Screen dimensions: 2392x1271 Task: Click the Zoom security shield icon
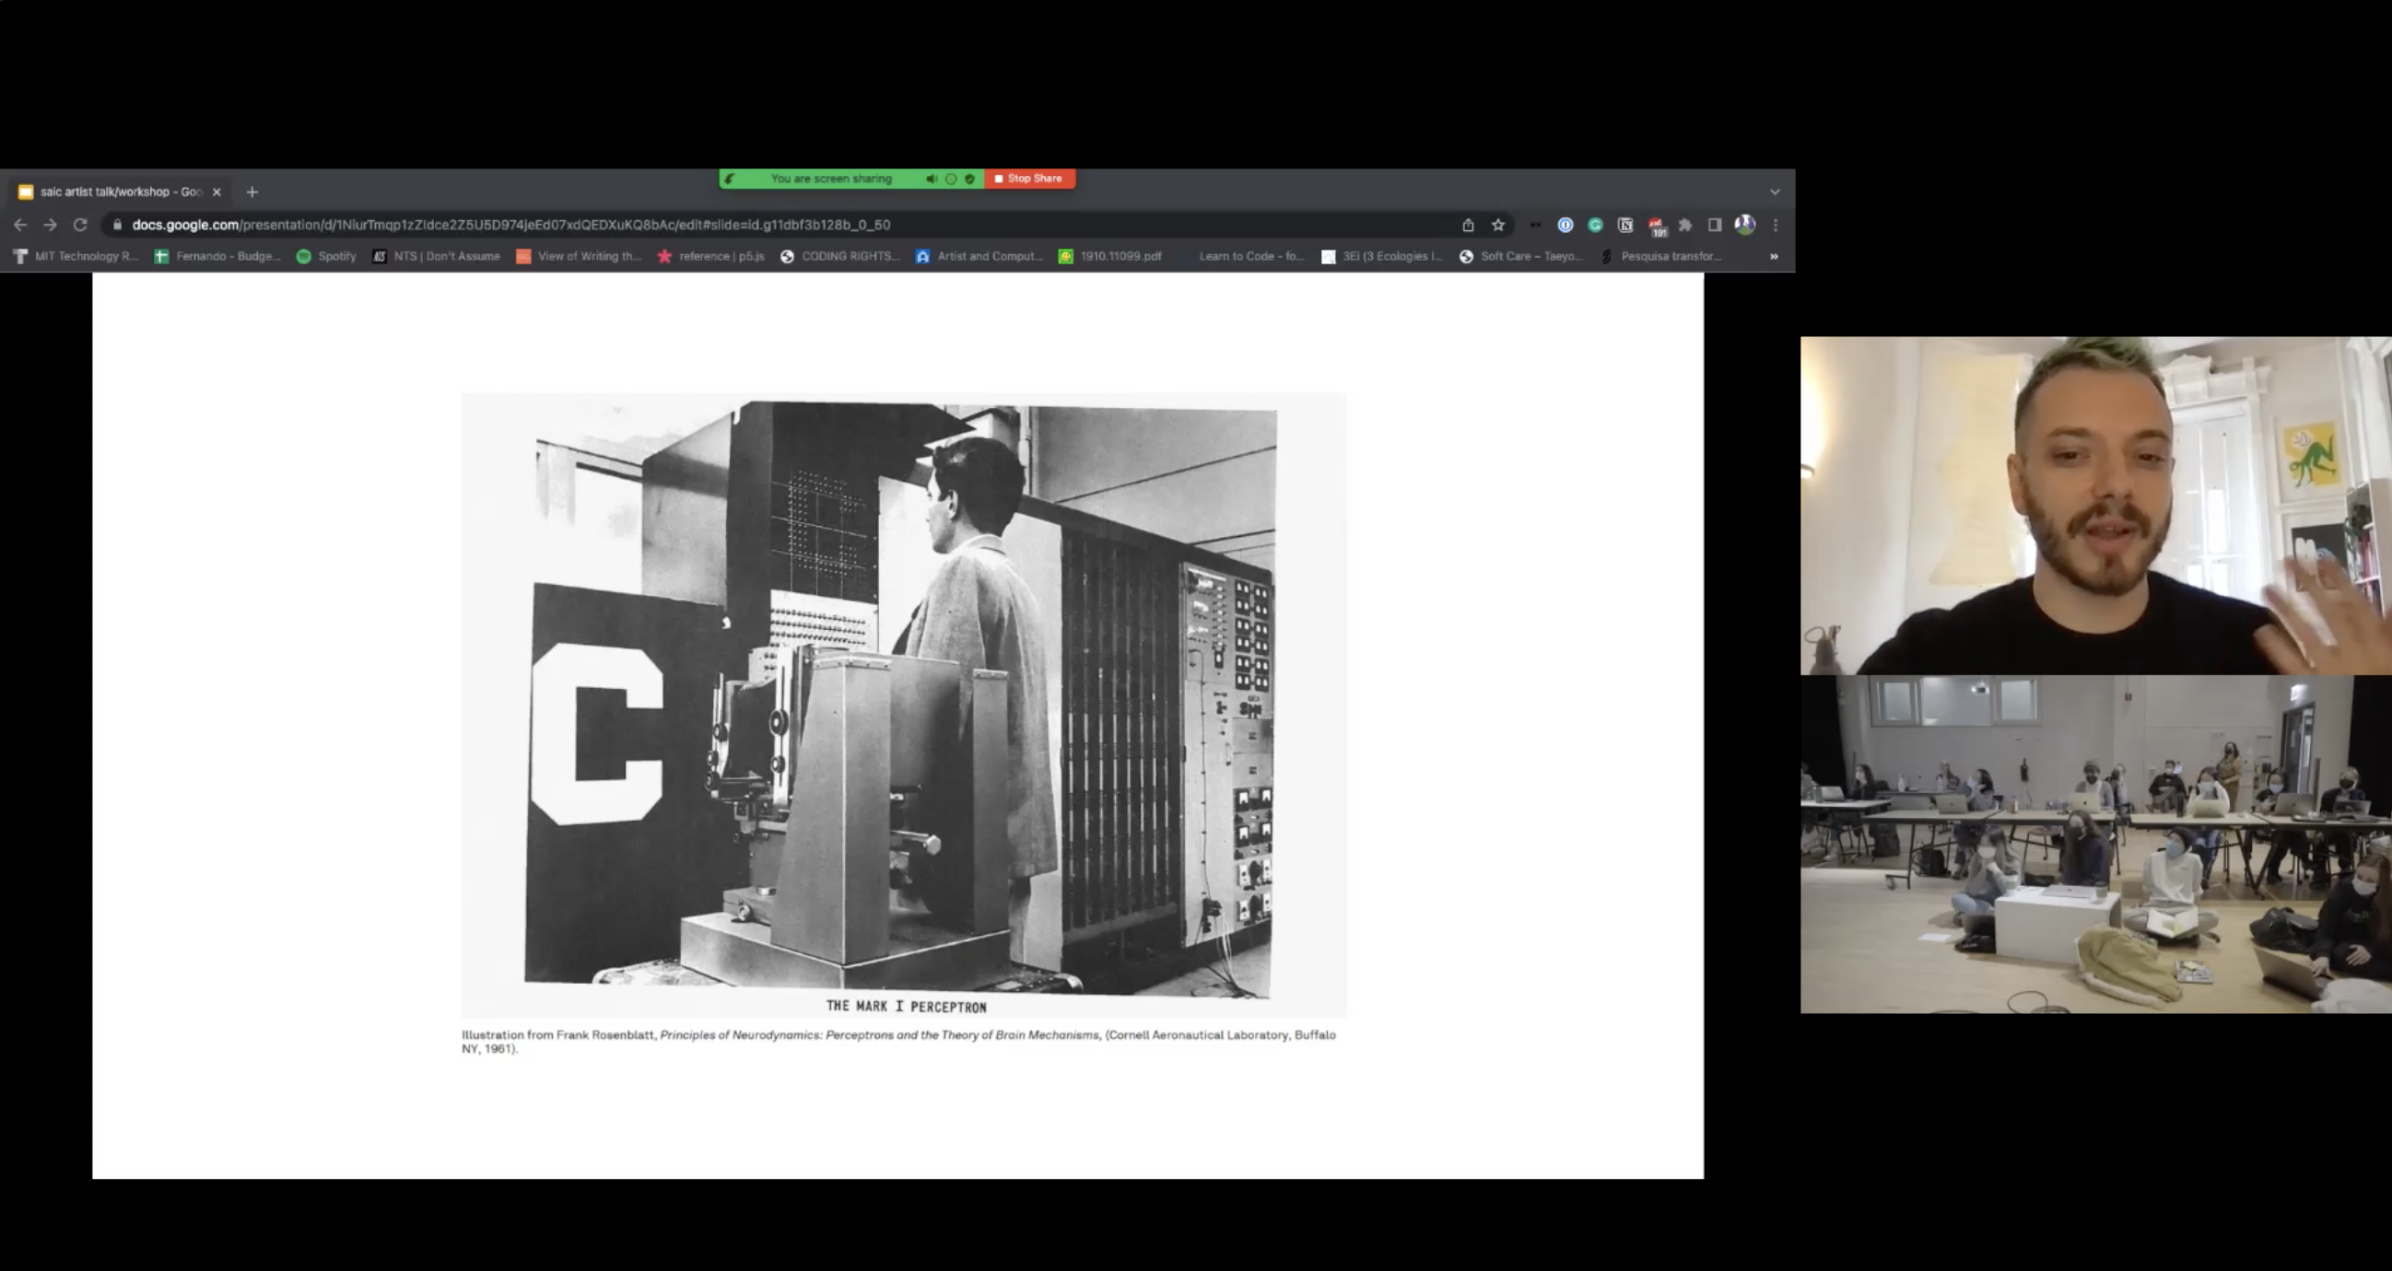(969, 179)
